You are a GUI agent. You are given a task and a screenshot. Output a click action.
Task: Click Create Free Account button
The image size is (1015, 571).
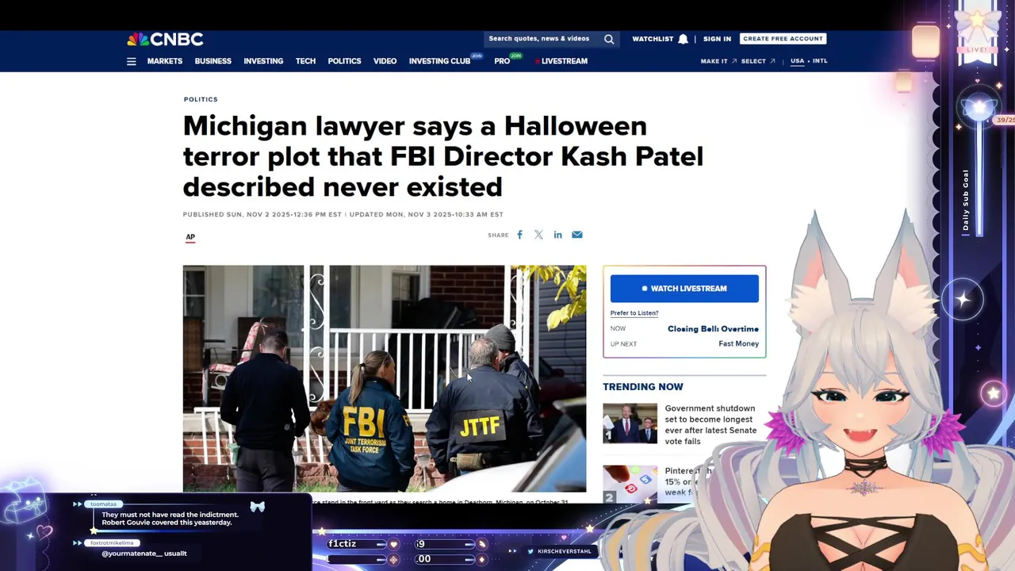point(783,39)
